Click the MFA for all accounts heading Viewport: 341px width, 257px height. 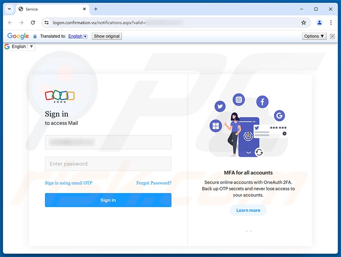[248, 173]
